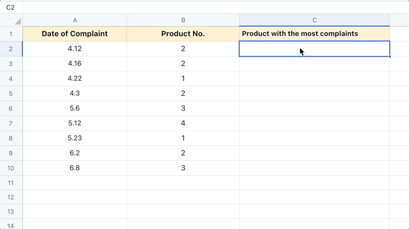Click the select-all corner triangle
The height and width of the screenshot is (229, 409).
click(x=17, y=21)
